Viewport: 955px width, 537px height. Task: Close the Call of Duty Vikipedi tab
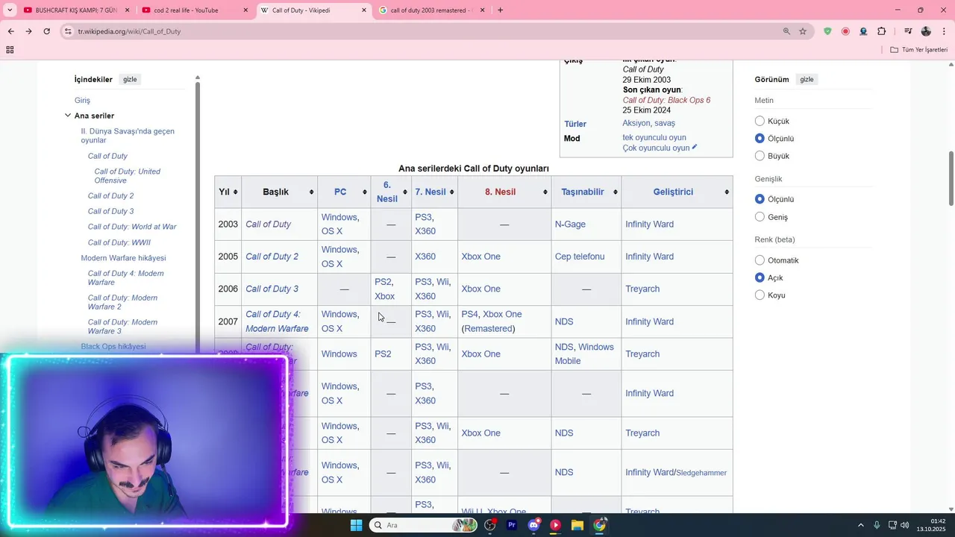[x=364, y=10]
